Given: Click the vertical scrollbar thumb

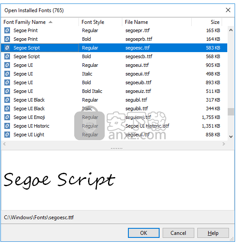Looking at the screenshot, I should click(x=231, y=112).
